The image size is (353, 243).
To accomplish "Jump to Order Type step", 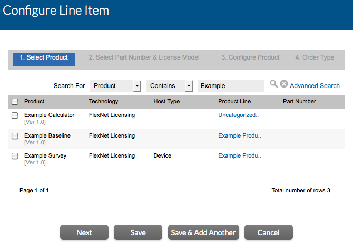I will 314,58.
